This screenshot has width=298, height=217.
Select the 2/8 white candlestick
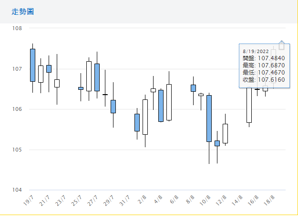tap(145, 117)
